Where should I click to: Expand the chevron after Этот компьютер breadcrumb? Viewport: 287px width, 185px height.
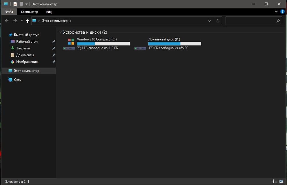click(71, 21)
